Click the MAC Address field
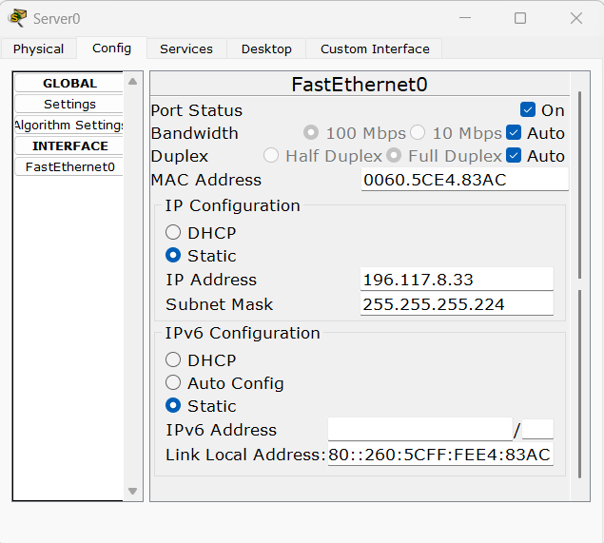604x543 pixels. 464,180
